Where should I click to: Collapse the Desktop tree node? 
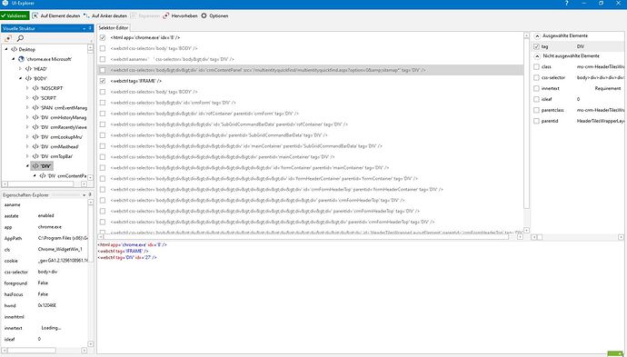tap(6, 49)
